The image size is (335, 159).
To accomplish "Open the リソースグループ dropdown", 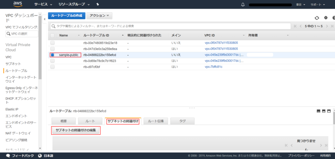I will [x=74, y=4].
